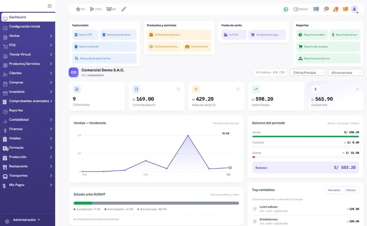Click the CD company avatar
Image resolution: width=367 pixels, height=226 pixels.
tap(74, 72)
